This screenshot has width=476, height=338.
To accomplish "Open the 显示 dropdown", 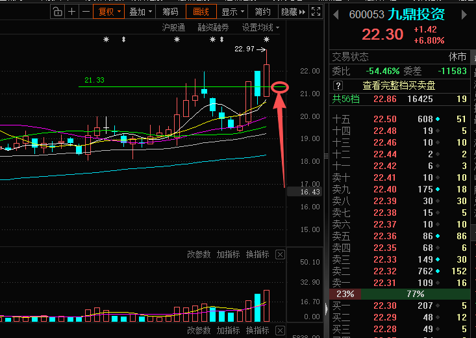I will [x=232, y=12].
